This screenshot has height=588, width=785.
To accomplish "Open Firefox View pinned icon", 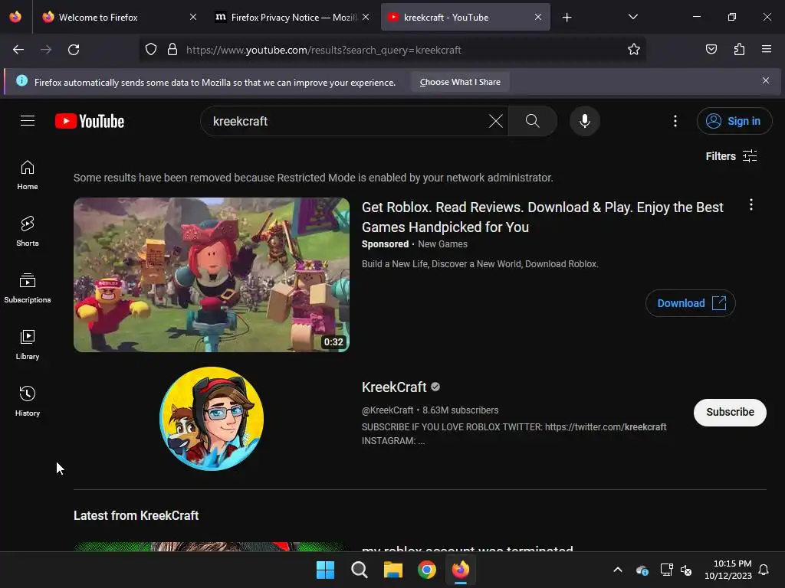I will [x=15, y=17].
